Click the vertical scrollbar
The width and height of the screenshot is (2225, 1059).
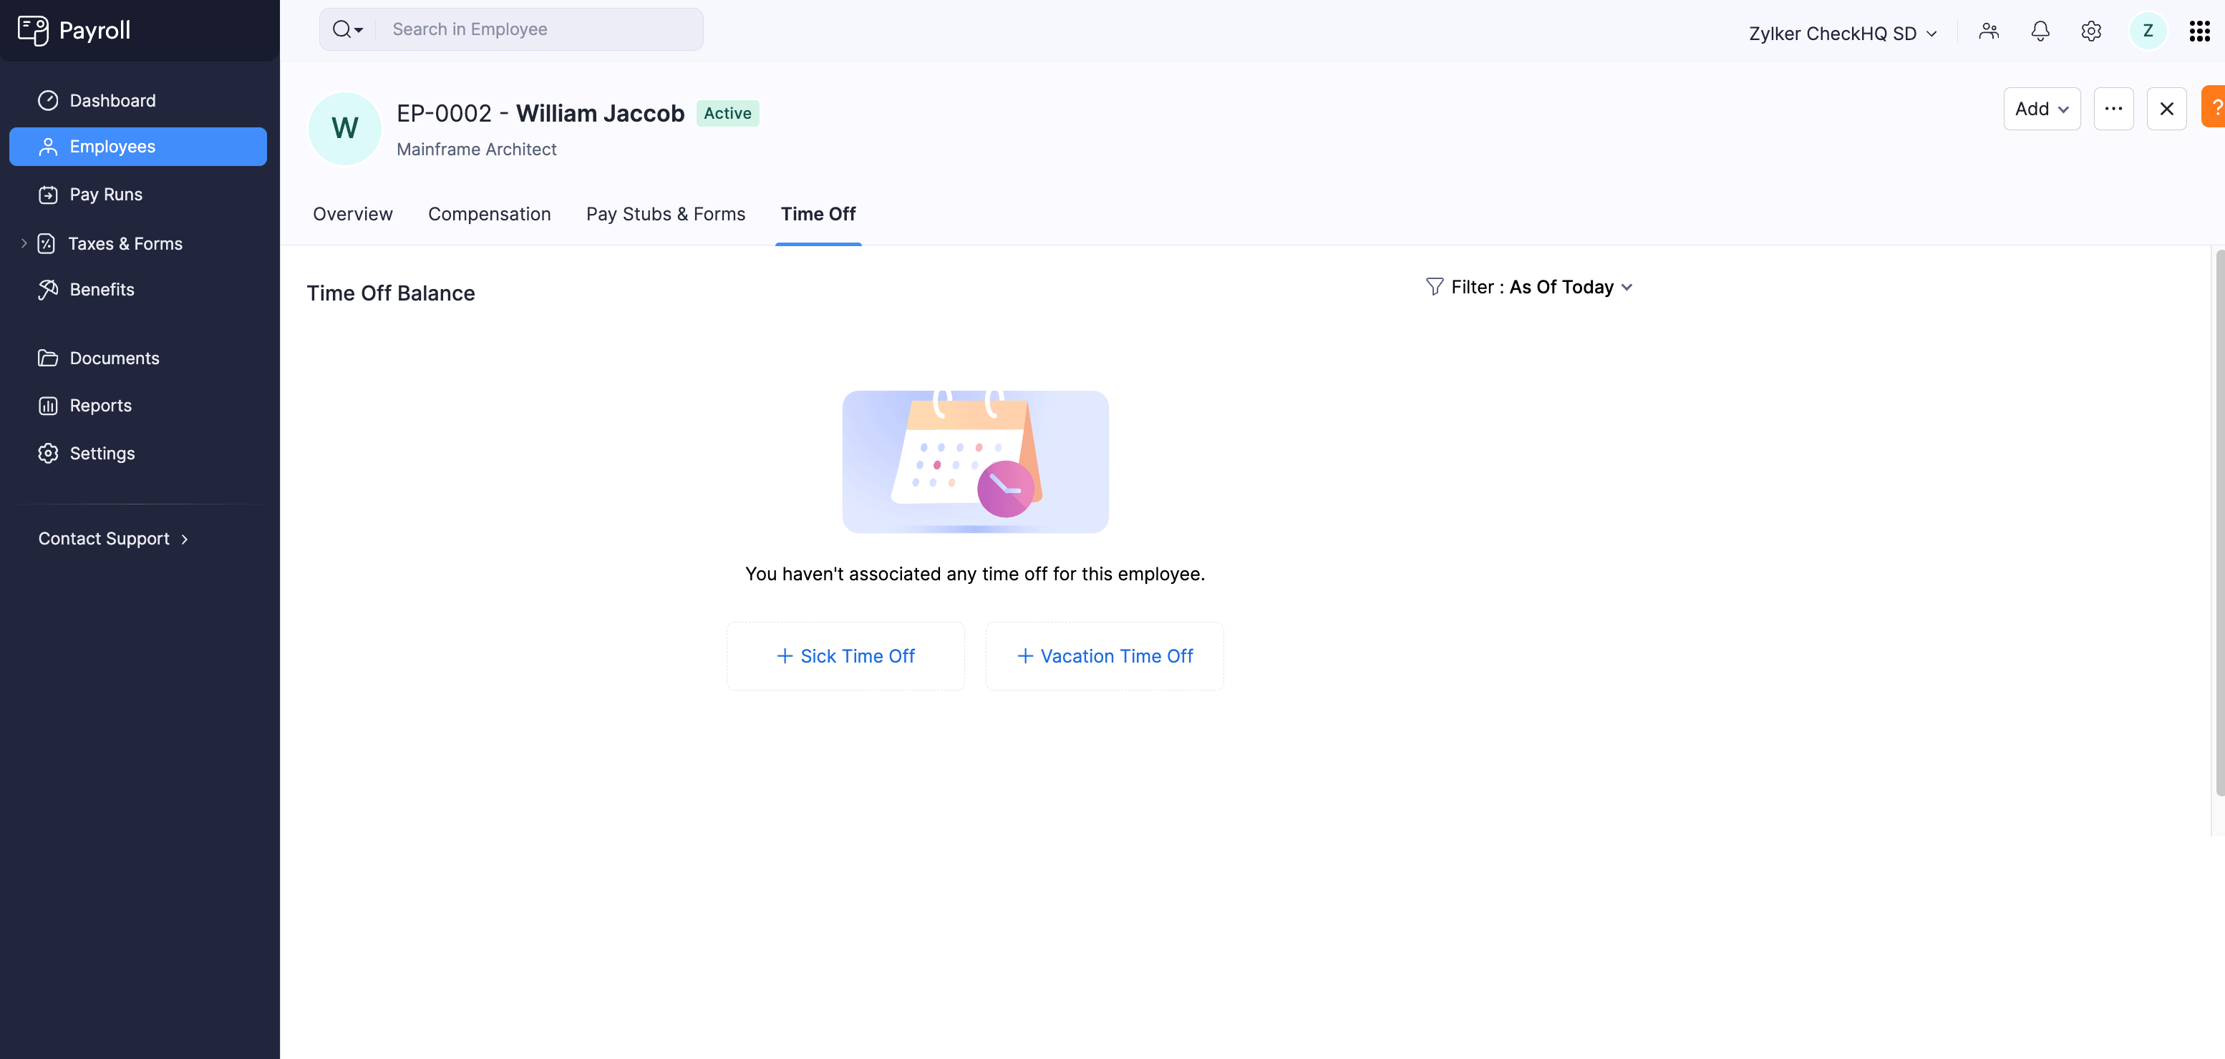point(2219,522)
